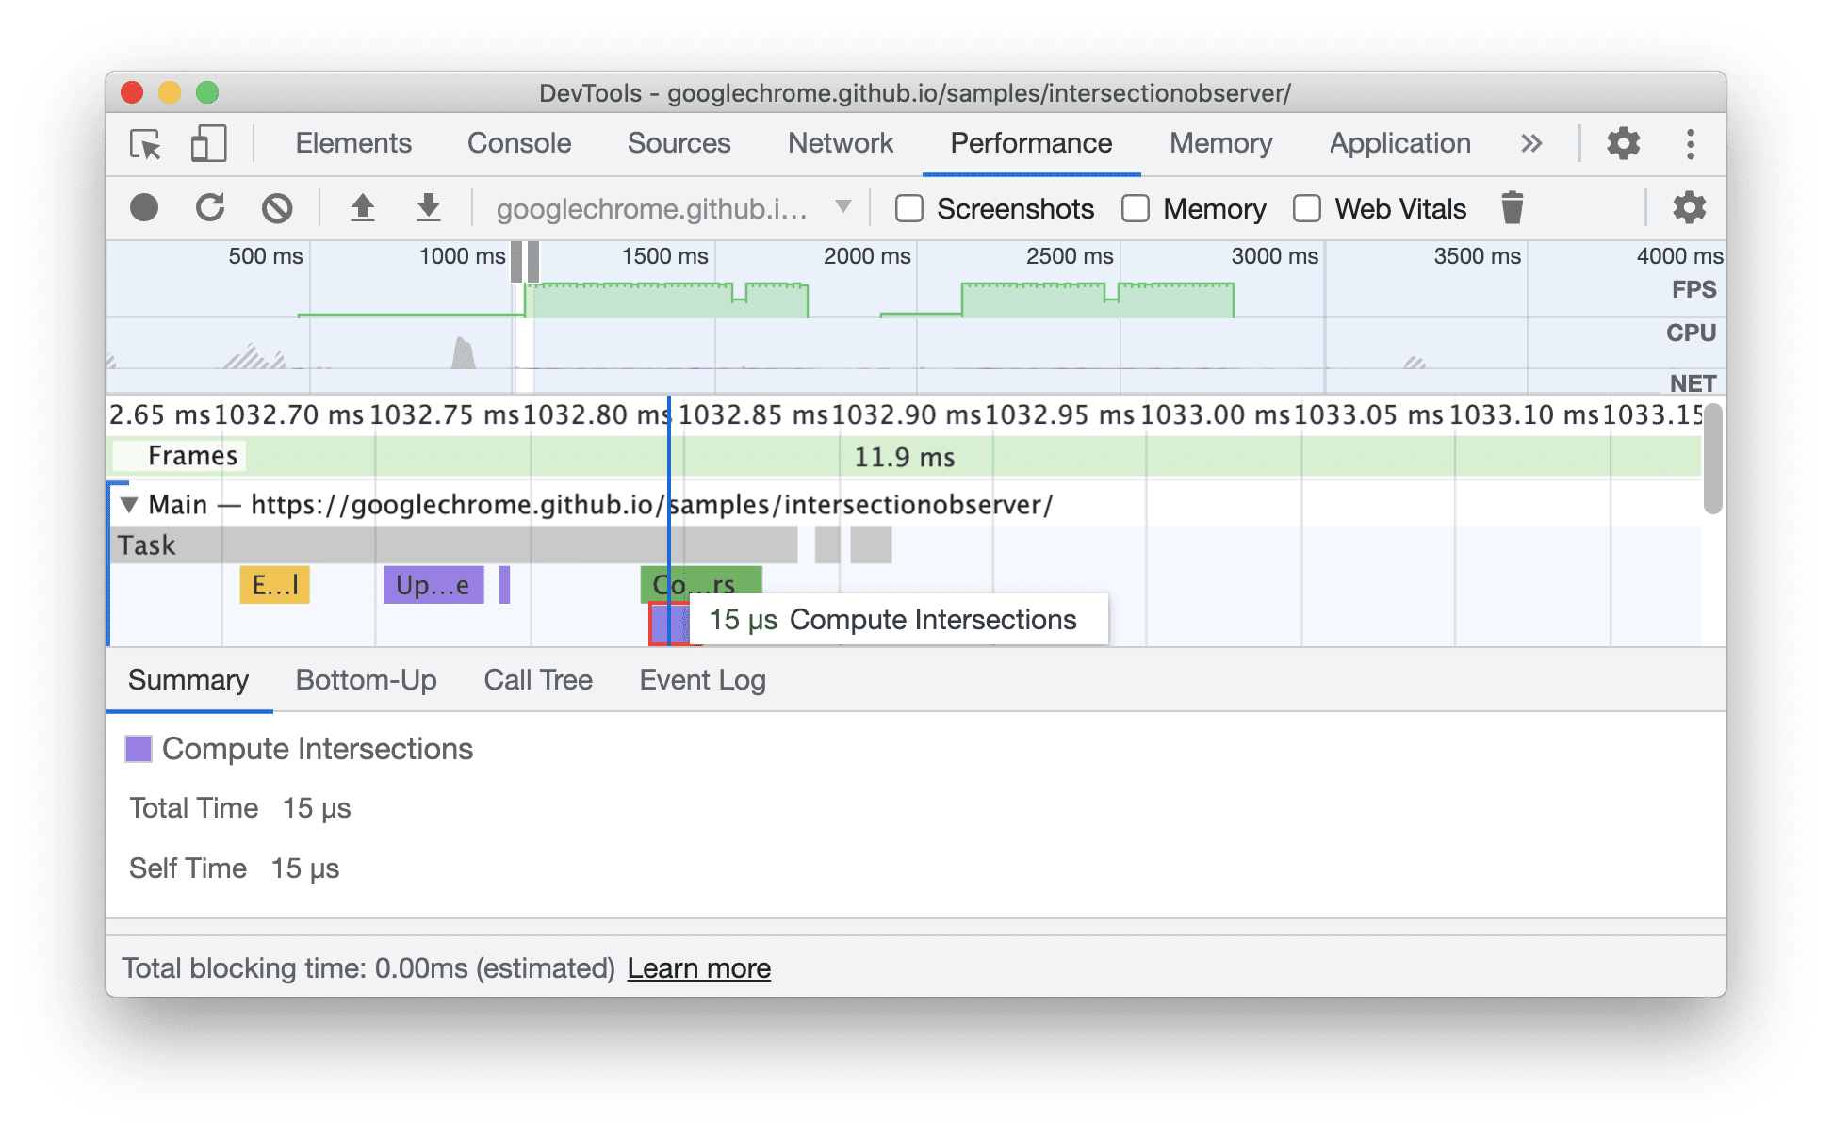
Task: Switch to the Call Tree tab
Action: (x=538, y=678)
